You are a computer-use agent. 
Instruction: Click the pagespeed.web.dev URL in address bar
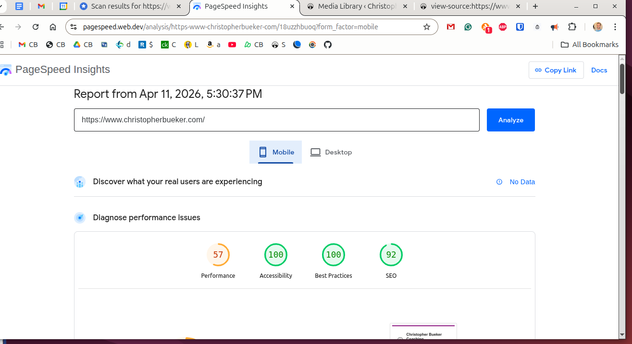tap(231, 27)
